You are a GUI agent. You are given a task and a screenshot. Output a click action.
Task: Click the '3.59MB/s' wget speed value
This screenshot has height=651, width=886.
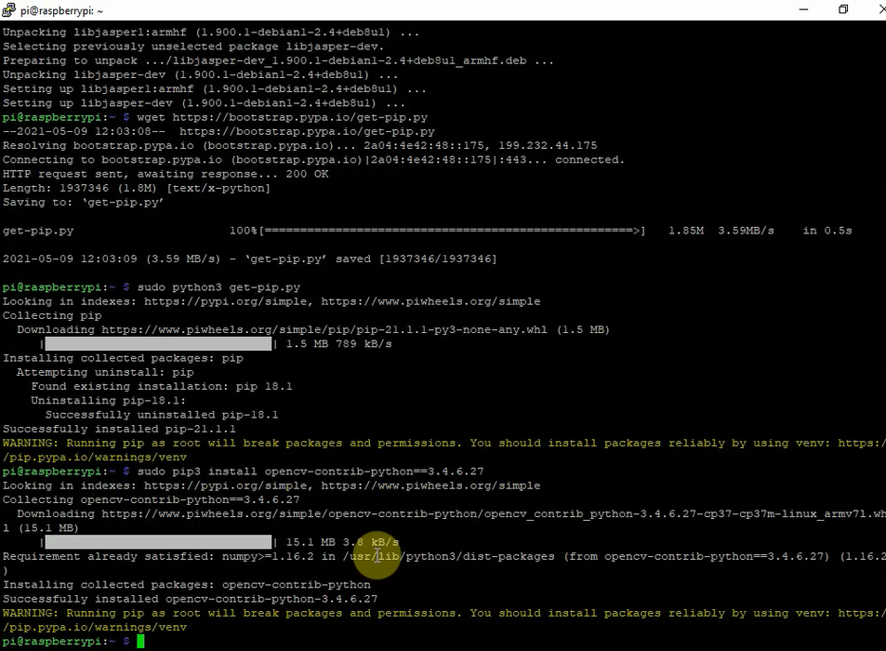point(746,232)
